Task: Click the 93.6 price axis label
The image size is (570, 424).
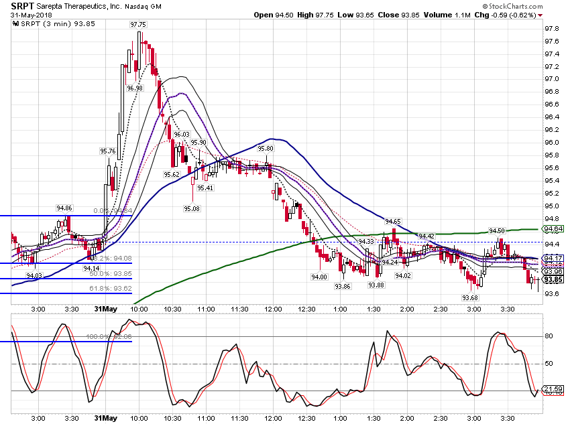Action: (551, 293)
